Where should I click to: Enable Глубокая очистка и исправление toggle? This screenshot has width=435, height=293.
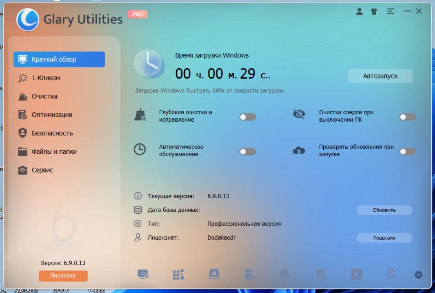pyautogui.click(x=248, y=117)
